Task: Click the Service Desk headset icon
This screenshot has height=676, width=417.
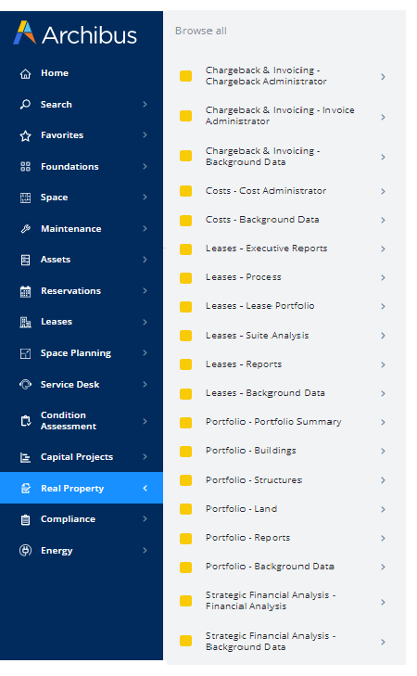Action: point(25,384)
